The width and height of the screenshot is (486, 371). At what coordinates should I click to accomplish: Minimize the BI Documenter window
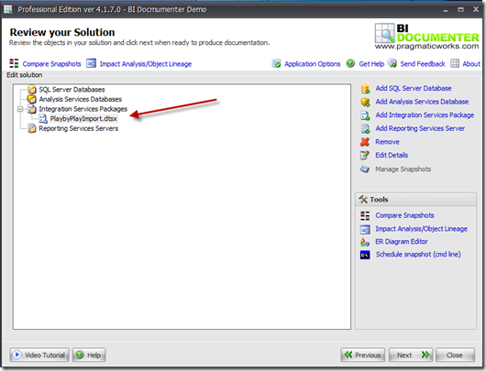(x=446, y=10)
